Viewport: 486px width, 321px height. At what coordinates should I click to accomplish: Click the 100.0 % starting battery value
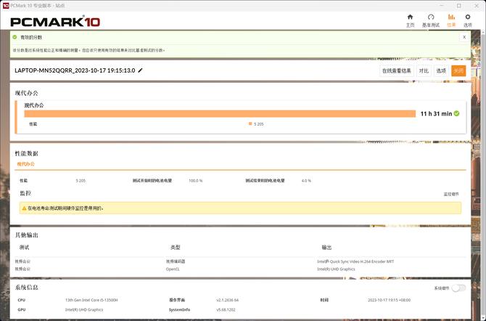196,181
